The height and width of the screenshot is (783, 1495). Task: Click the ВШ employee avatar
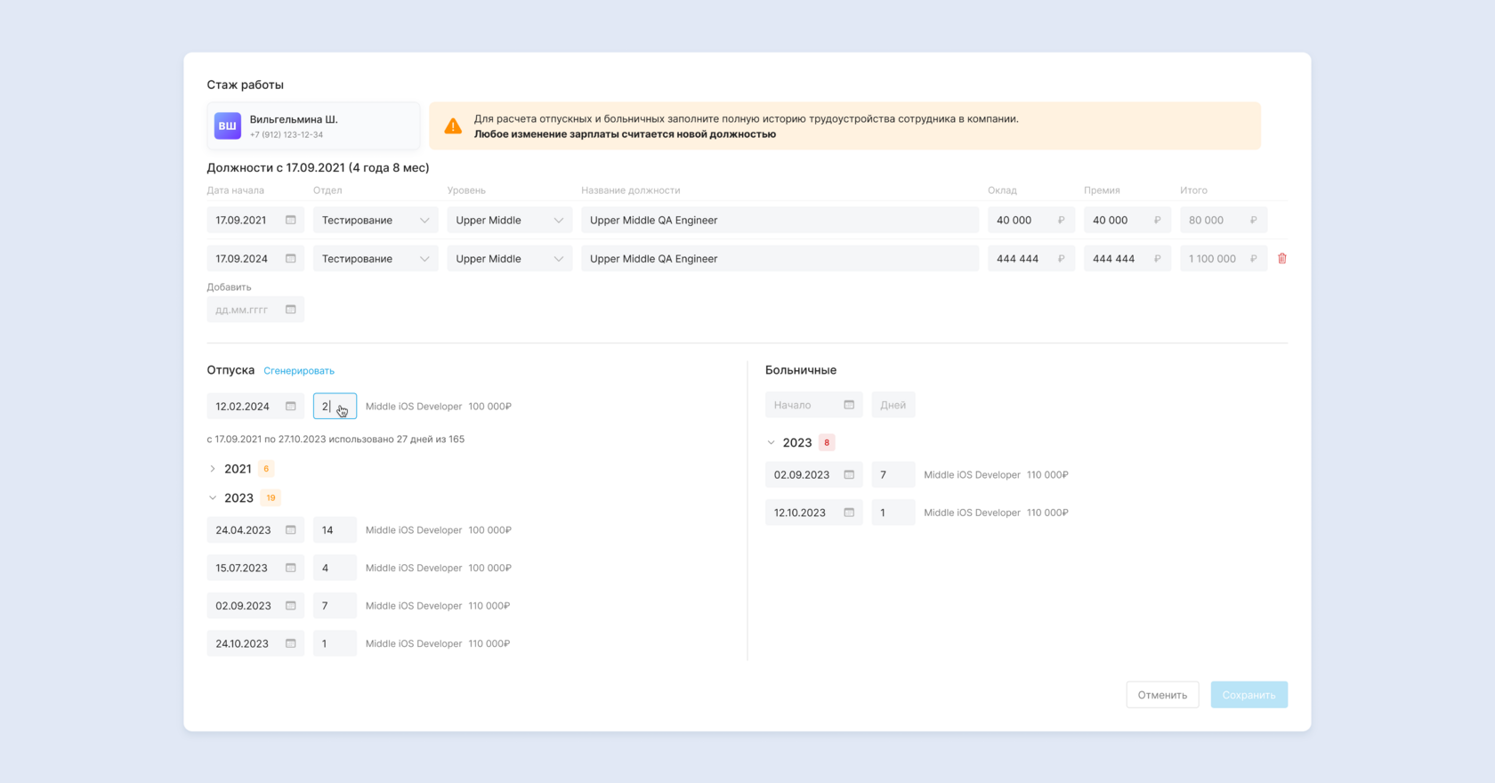coord(228,125)
